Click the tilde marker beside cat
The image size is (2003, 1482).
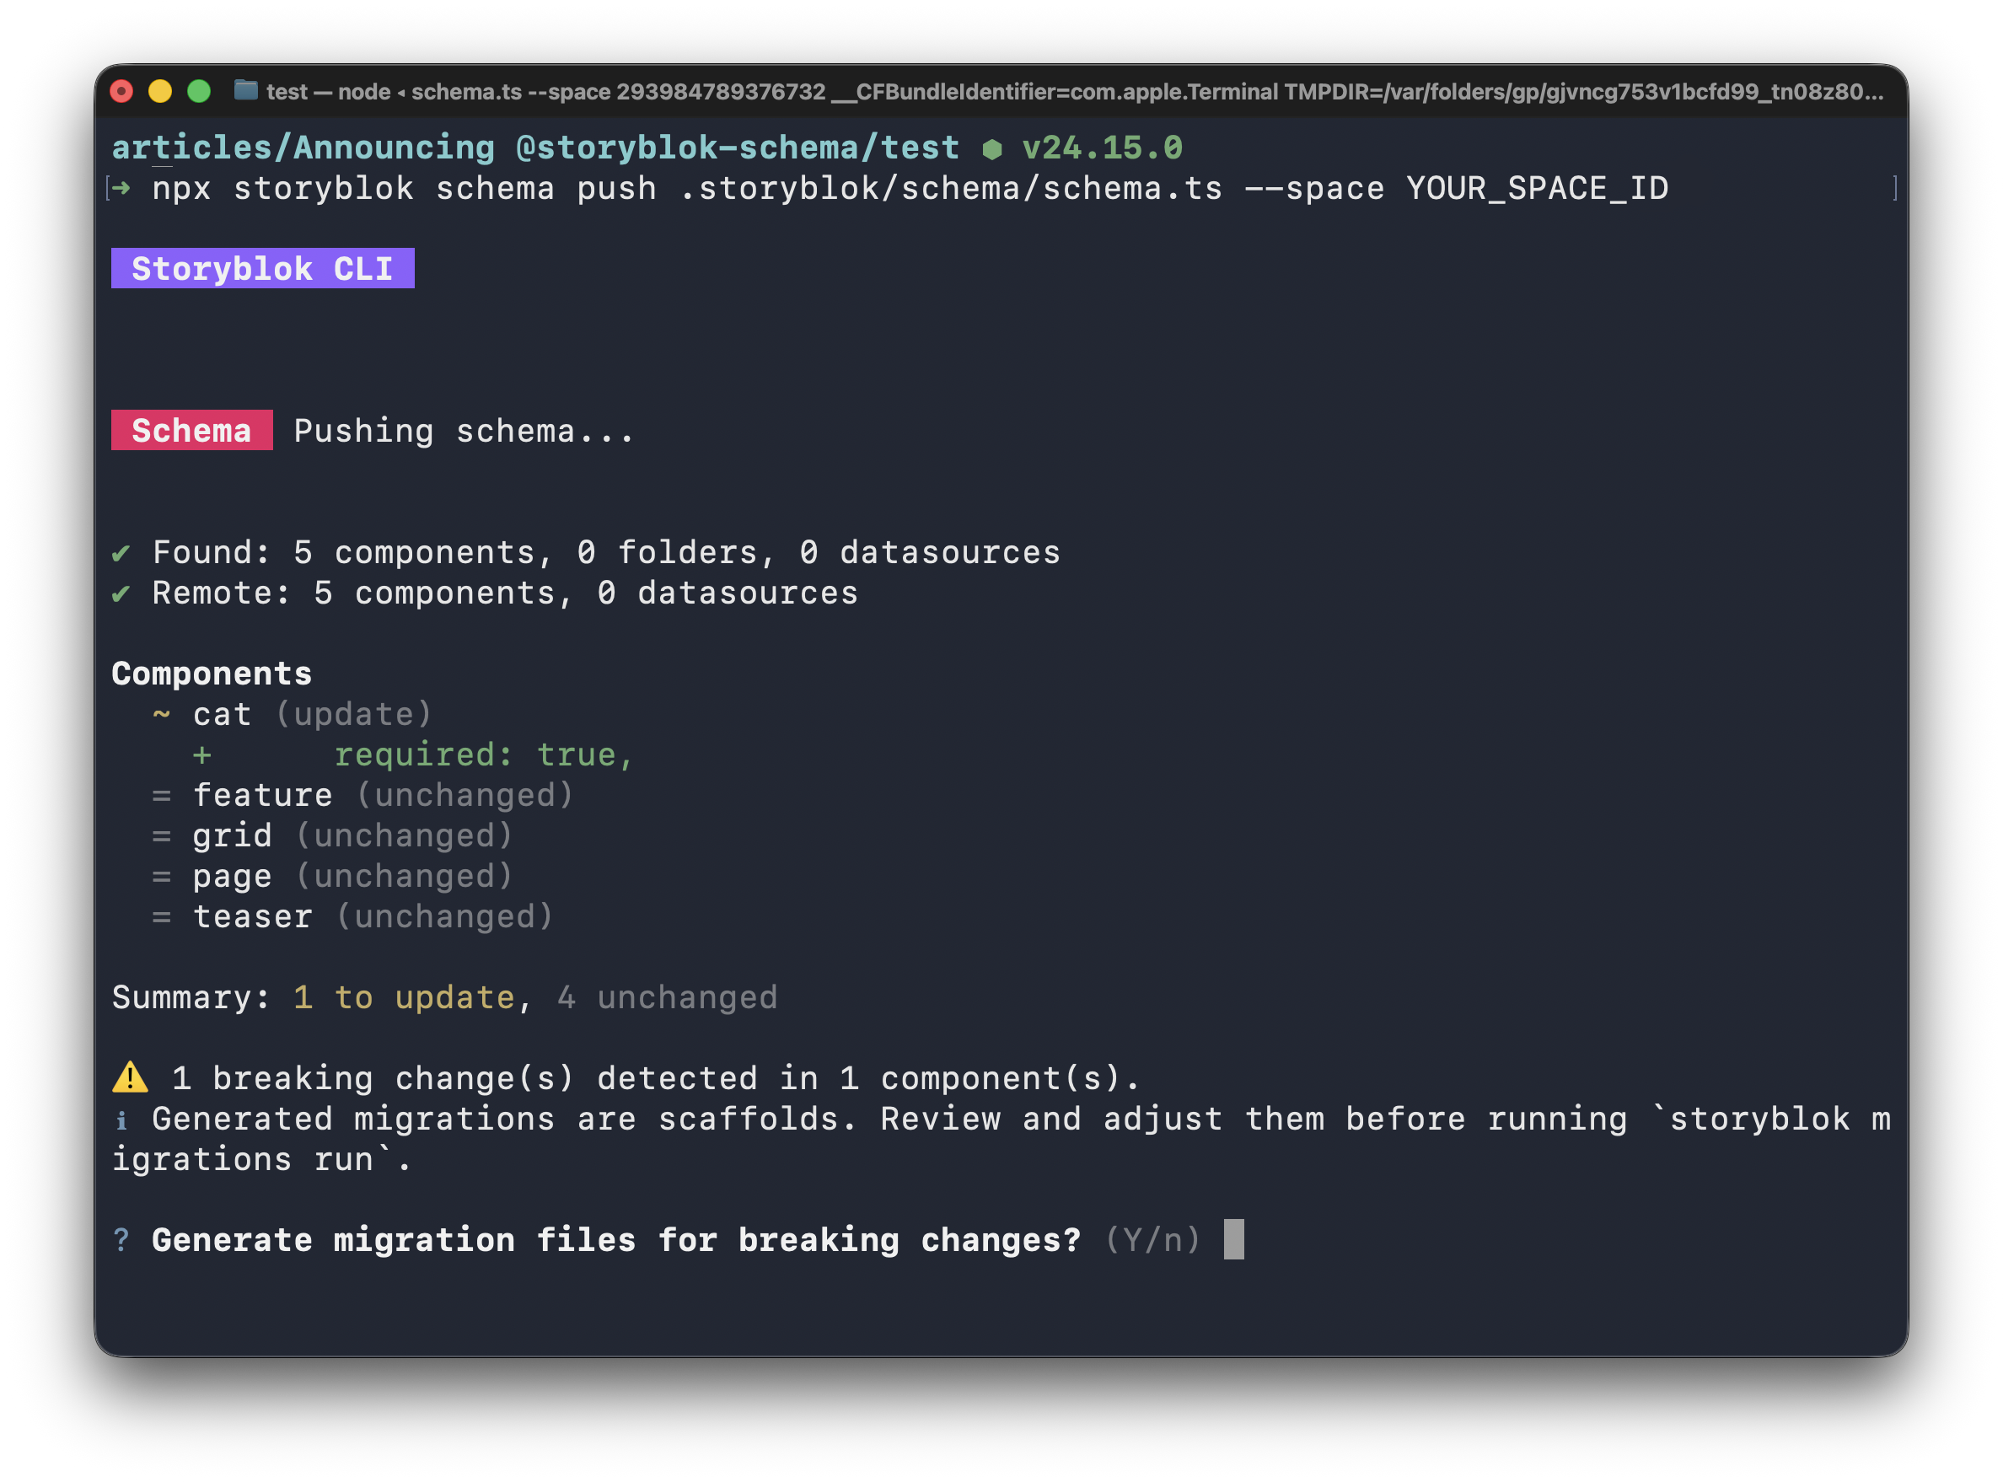point(162,714)
